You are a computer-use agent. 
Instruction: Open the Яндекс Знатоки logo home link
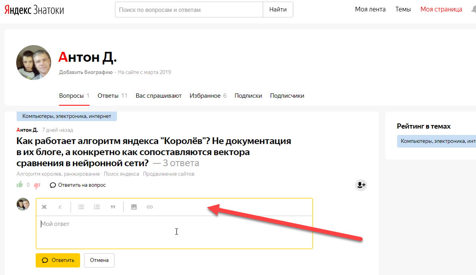[34, 10]
